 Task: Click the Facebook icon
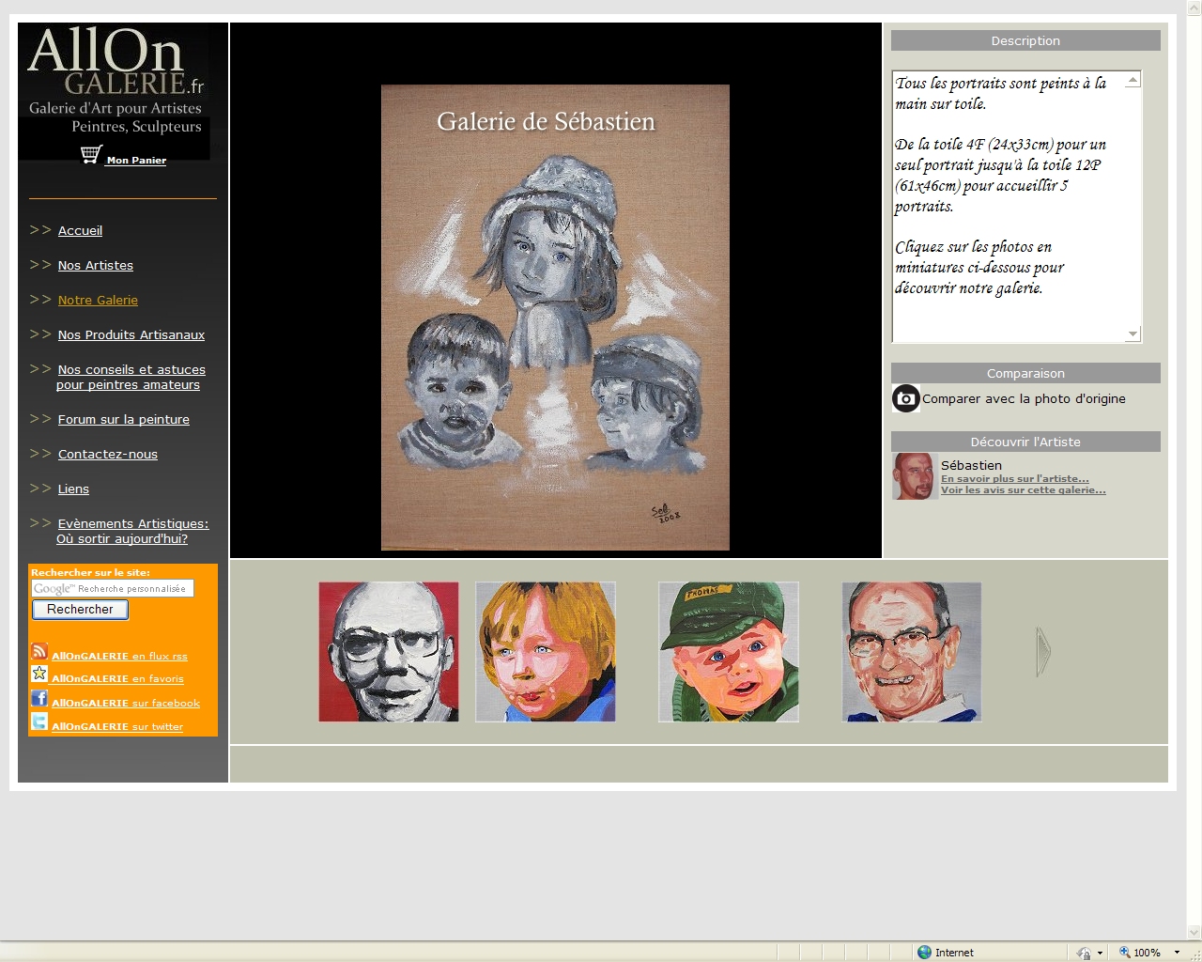pos(39,698)
